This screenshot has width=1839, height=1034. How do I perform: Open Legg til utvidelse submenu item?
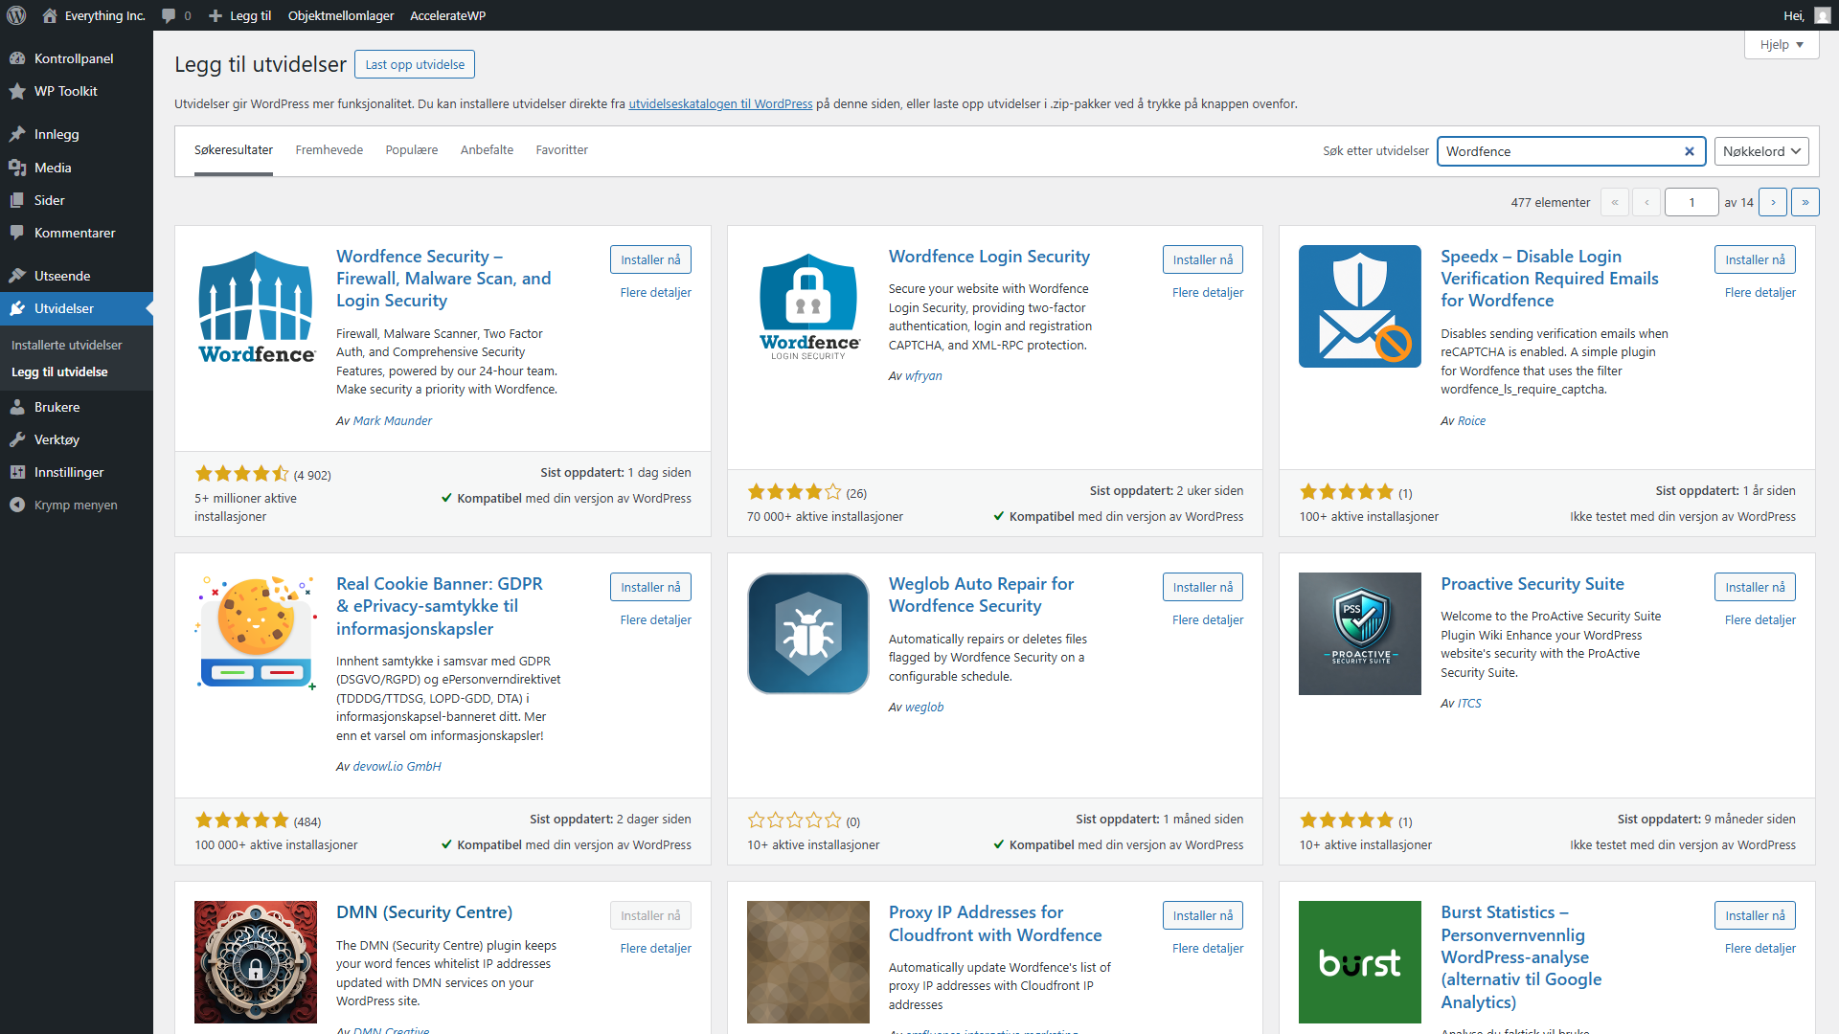pyautogui.click(x=59, y=371)
